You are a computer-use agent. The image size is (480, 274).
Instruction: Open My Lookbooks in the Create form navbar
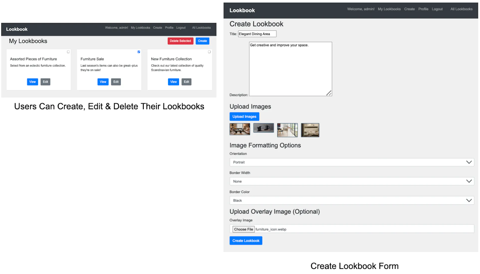389,9
